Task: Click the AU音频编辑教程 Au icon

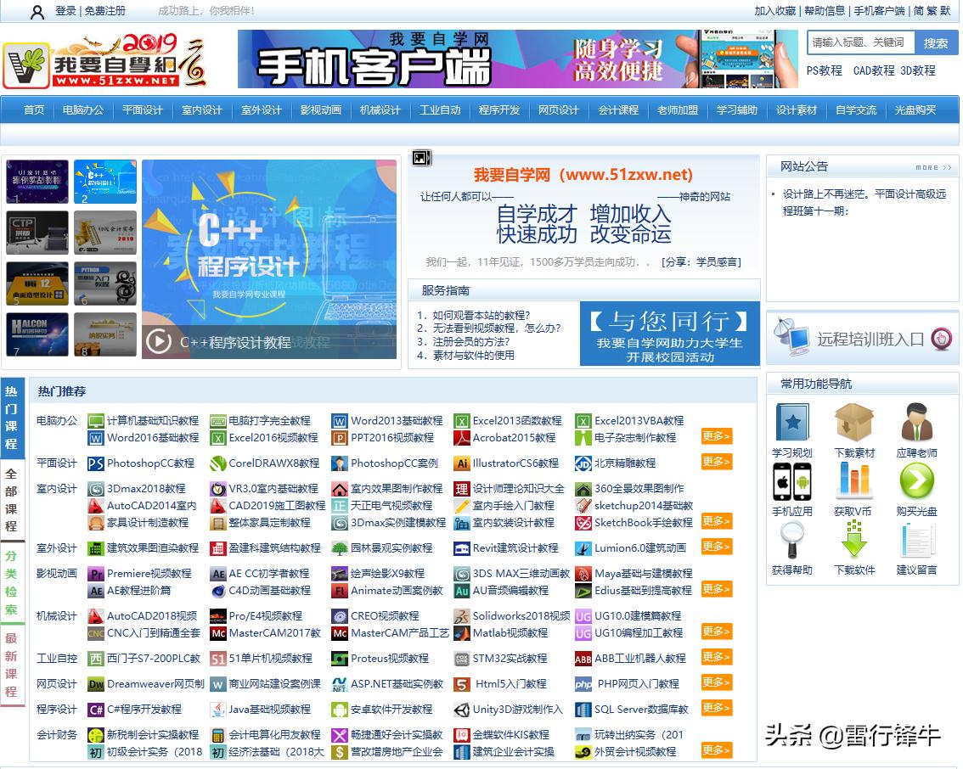Action: coord(462,591)
